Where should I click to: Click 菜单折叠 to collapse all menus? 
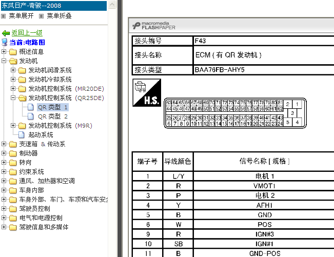pyautogui.click(x=59, y=16)
